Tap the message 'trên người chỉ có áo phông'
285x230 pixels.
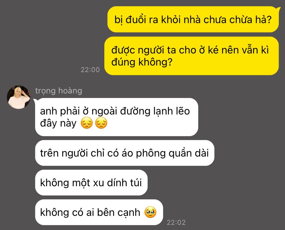tap(125, 153)
